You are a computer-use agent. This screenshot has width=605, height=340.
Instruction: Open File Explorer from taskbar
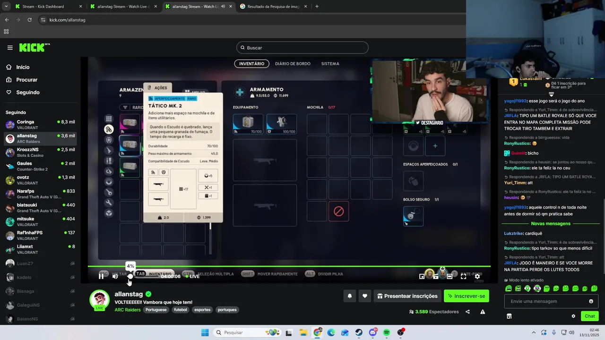303,332
